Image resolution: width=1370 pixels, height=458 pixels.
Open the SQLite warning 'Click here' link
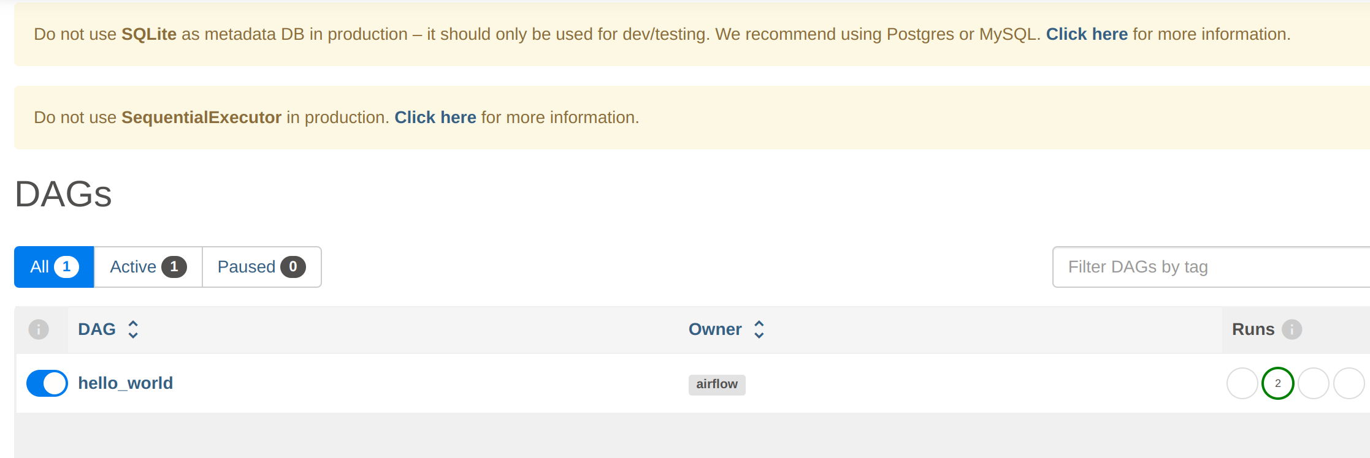pyautogui.click(x=1086, y=34)
